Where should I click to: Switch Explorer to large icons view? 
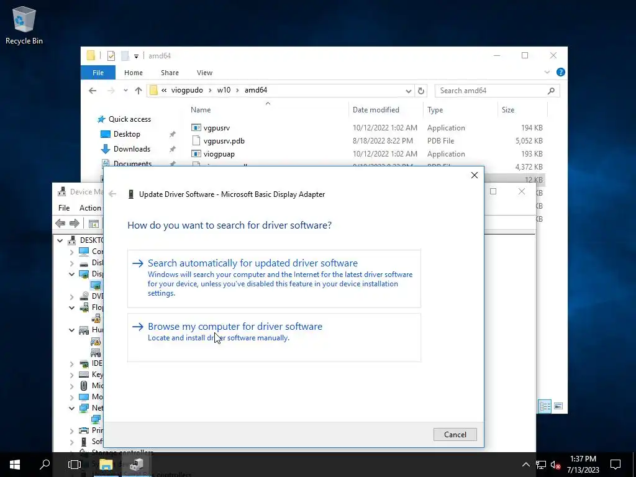558,406
